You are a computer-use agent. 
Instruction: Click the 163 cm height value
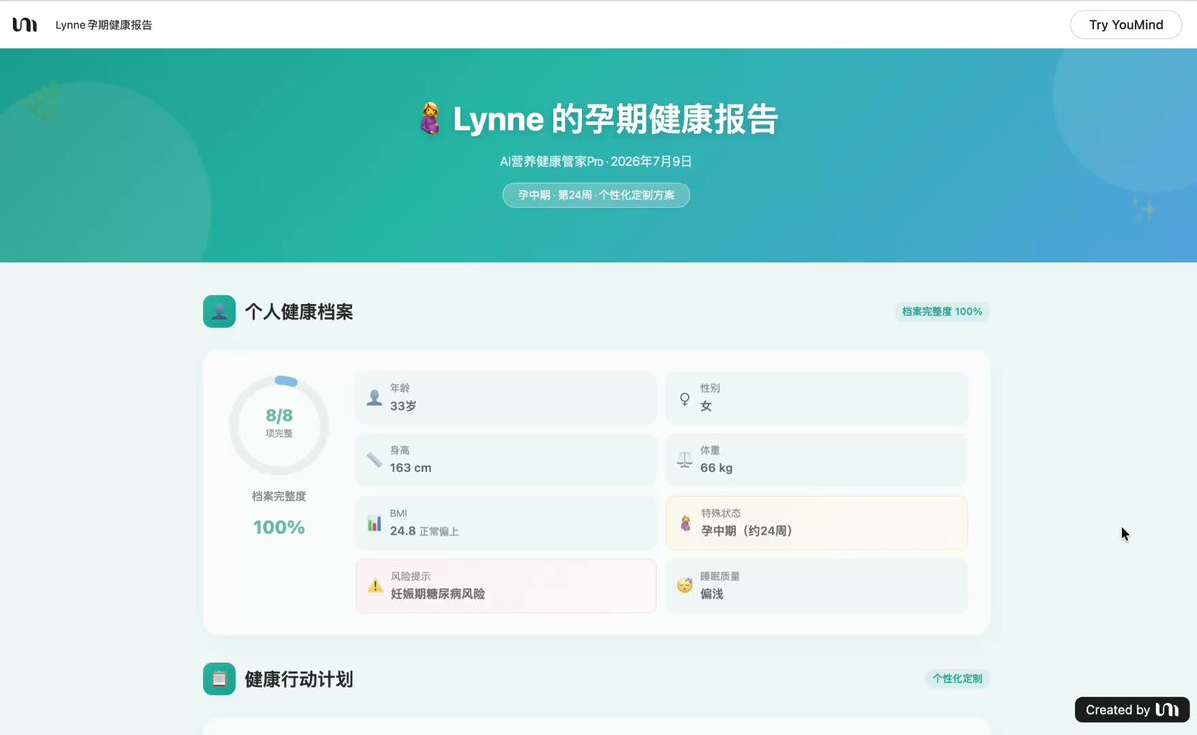coord(411,468)
